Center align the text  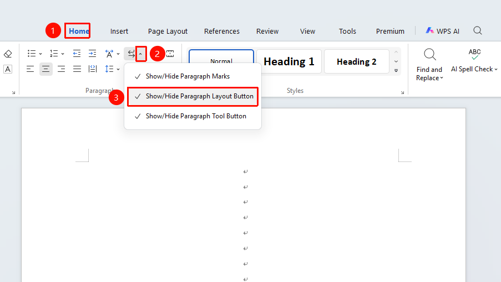45,69
